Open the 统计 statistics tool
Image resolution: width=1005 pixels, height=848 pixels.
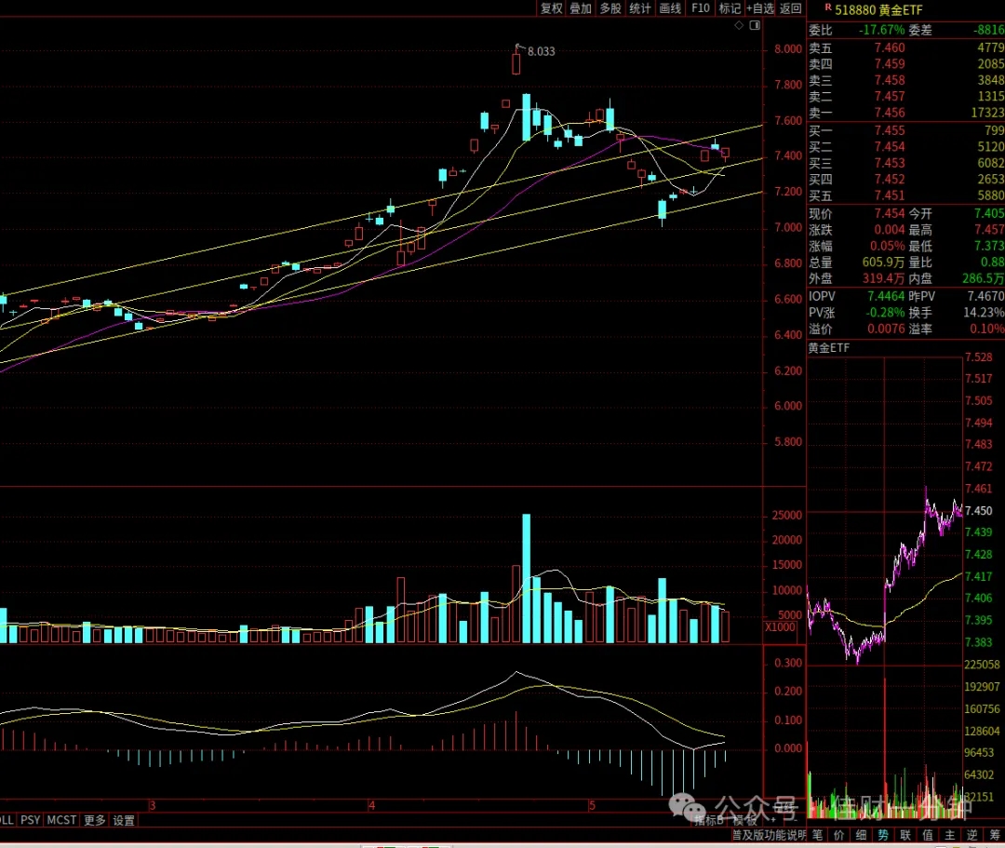[639, 8]
